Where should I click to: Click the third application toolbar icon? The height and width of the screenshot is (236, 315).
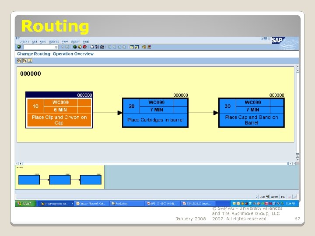click(30, 60)
